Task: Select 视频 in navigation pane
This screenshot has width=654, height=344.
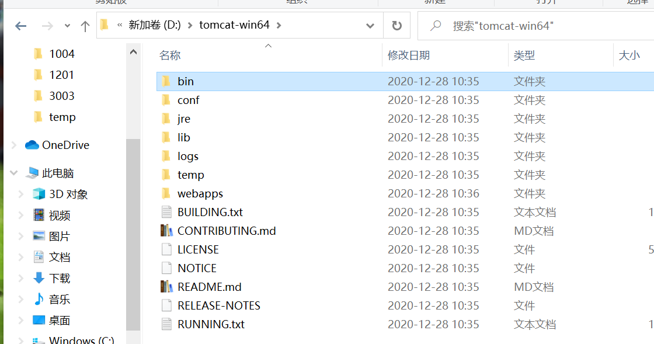Action: (x=59, y=215)
